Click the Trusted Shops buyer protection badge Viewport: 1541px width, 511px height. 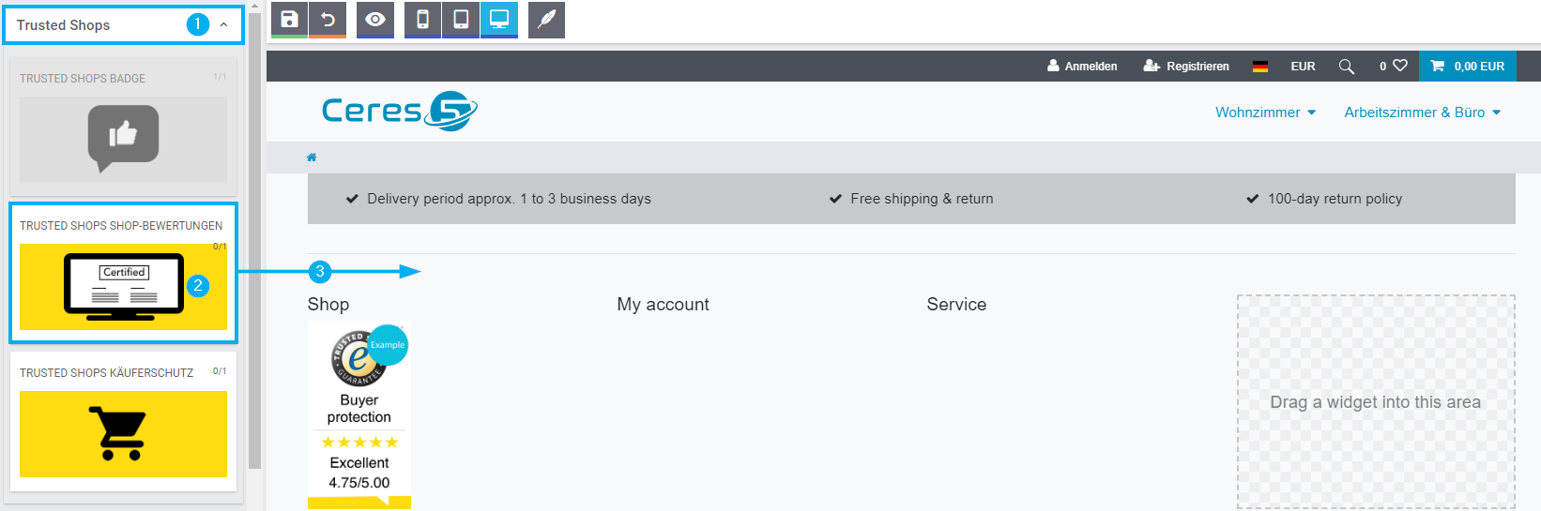(x=359, y=415)
